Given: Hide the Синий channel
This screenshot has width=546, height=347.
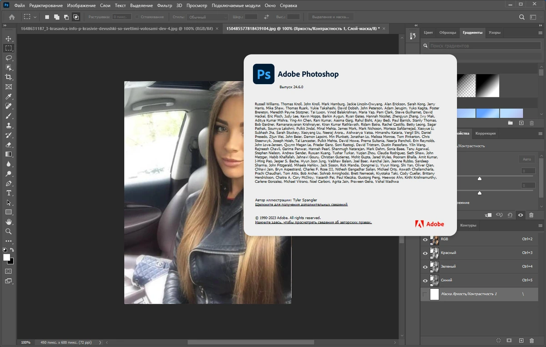Looking at the screenshot, I should 425,280.
